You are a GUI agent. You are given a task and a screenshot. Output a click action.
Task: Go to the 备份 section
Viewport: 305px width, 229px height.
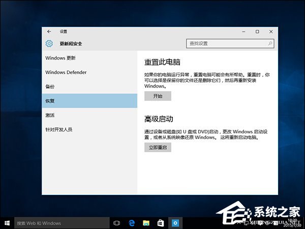click(x=50, y=87)
